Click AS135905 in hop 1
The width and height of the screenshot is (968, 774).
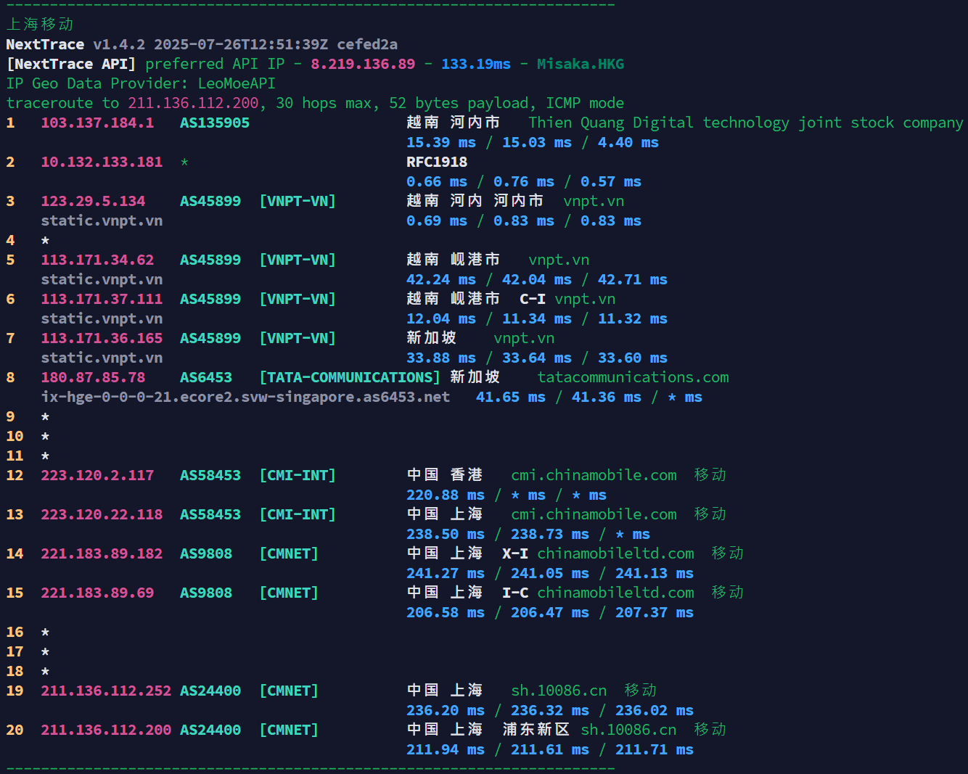(x=215, y=123)
